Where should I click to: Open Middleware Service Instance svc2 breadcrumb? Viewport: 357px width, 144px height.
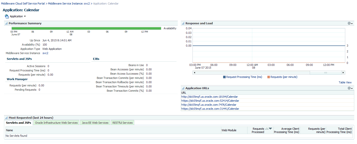[69, 4]
